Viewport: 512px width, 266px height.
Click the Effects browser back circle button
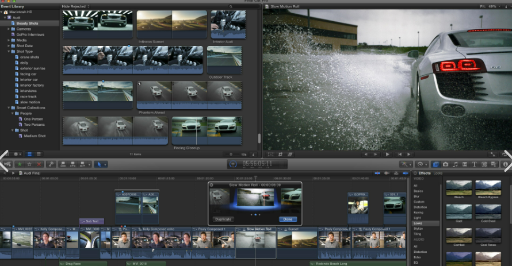point(415,173)
